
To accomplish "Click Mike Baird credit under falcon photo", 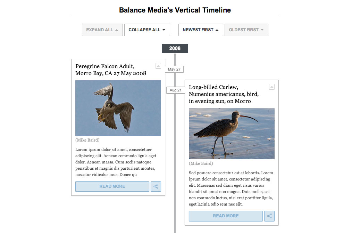I will click(87, 140).
